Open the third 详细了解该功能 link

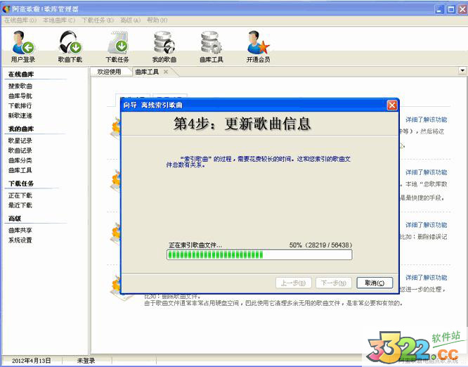pos(427,225)
